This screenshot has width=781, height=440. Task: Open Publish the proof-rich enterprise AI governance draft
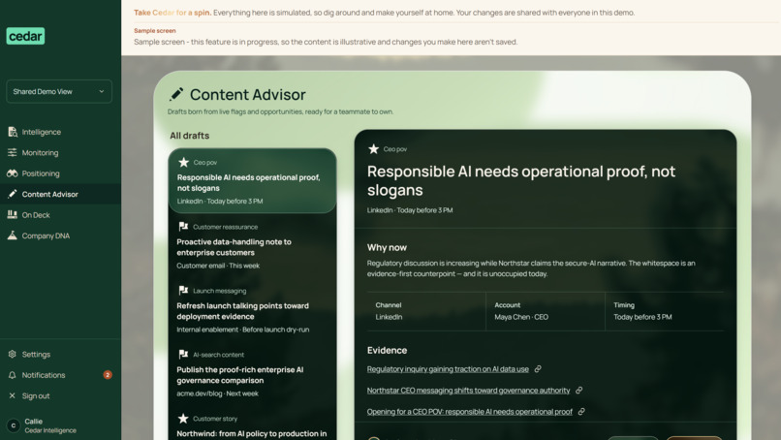(x=253, y=374)
